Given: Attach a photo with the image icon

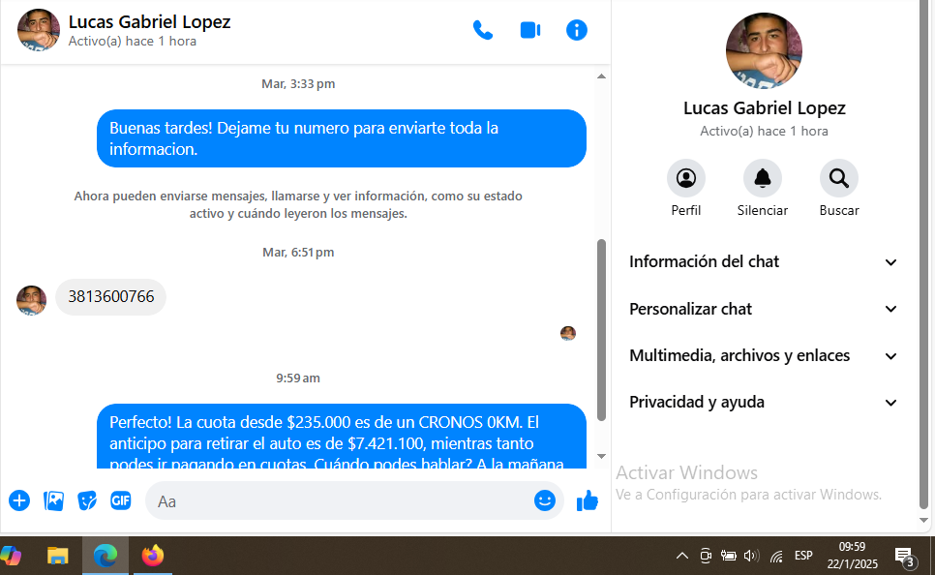Looking at the screenshot, I should (x=53, y=500).
